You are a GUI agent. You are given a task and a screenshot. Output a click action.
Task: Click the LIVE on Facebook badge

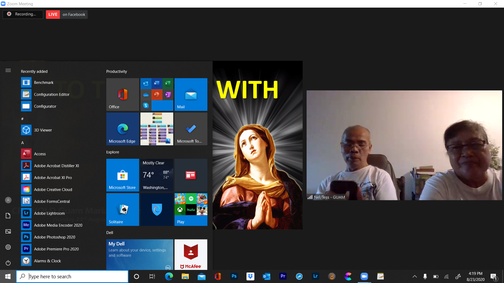(67, 14)
